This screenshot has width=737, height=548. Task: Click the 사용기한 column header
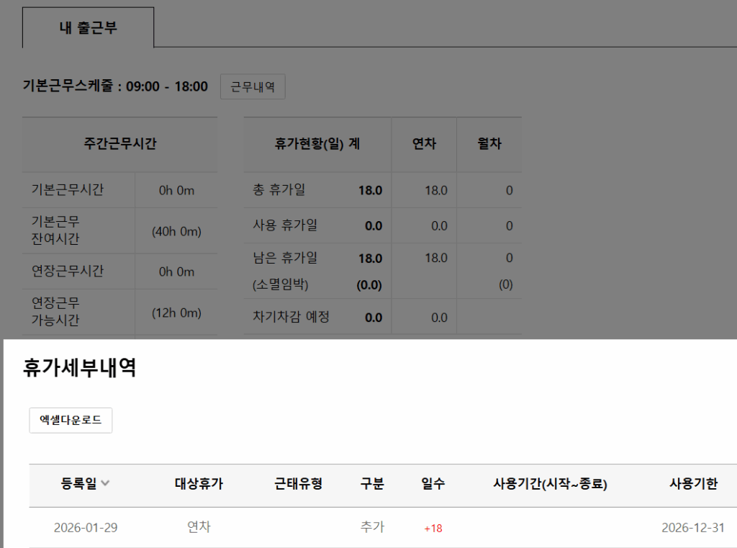coord(692,484)
